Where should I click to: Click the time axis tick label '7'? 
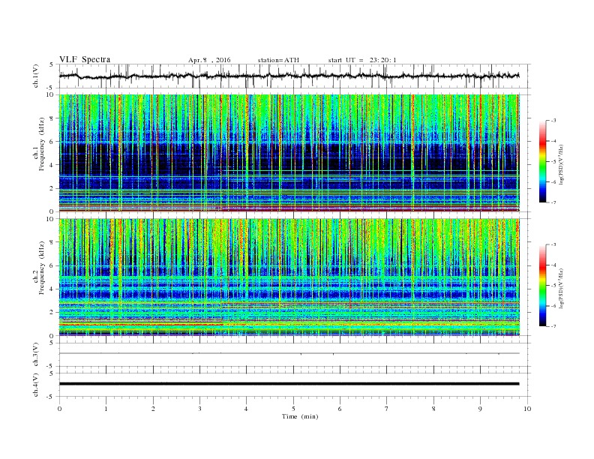(x=387, y=409)
